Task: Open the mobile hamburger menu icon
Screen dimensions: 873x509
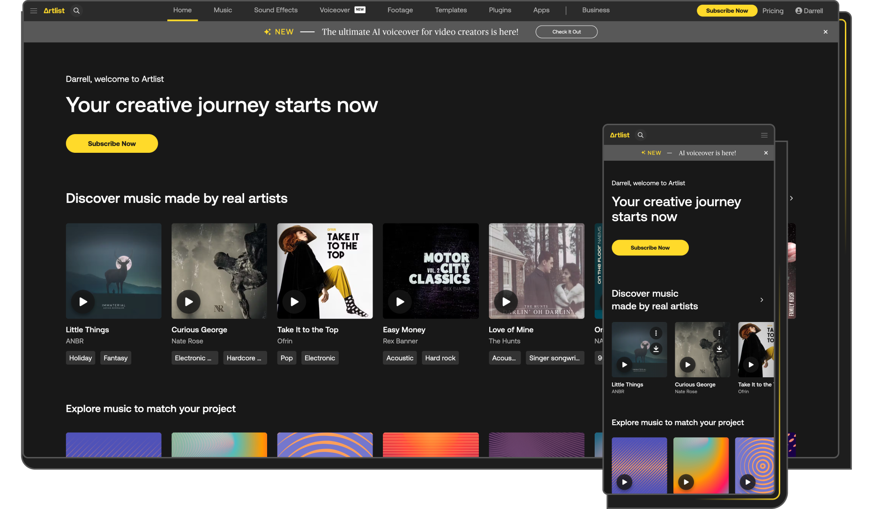Action: [764, 135]
